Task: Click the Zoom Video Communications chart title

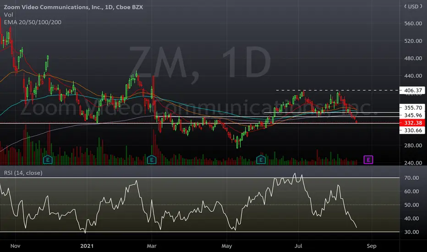Action: (x=73, y=7)
